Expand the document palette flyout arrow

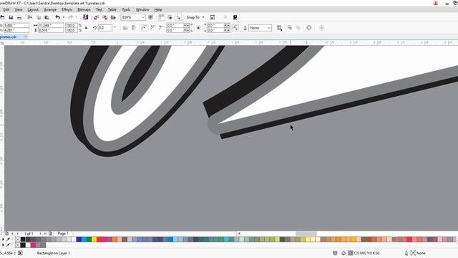(3, 245)
